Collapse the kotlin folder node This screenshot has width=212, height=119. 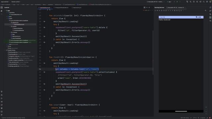(x=7, y=19)
